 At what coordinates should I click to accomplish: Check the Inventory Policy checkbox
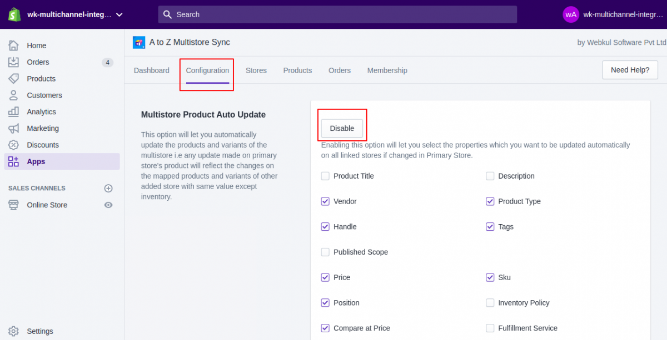click(x=490, y=303)
